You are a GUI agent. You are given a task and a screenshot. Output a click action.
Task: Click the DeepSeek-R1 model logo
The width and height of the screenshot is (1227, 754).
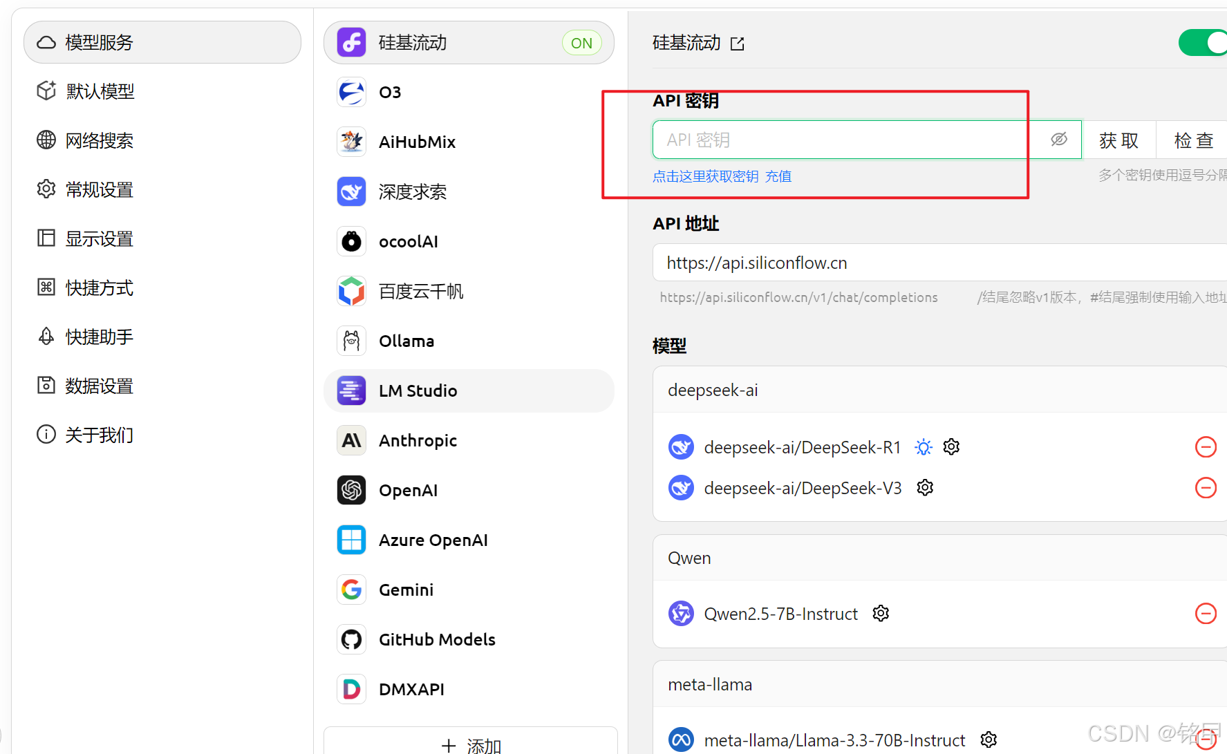pyautogui.click(x=681, y=447)
